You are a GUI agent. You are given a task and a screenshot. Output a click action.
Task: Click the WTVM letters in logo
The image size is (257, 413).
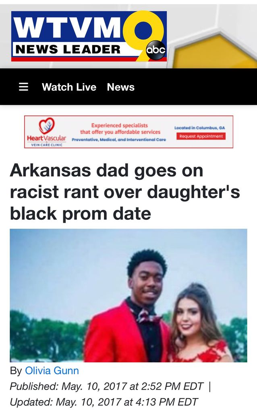(x=68, y=27)
